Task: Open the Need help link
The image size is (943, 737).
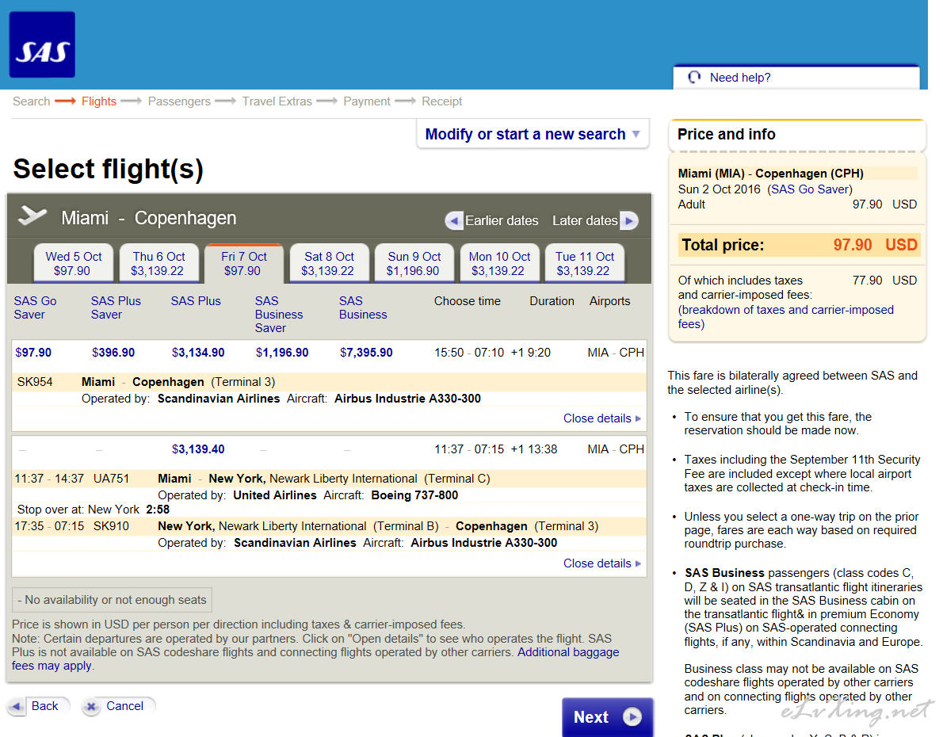Action: click(739, 78)
